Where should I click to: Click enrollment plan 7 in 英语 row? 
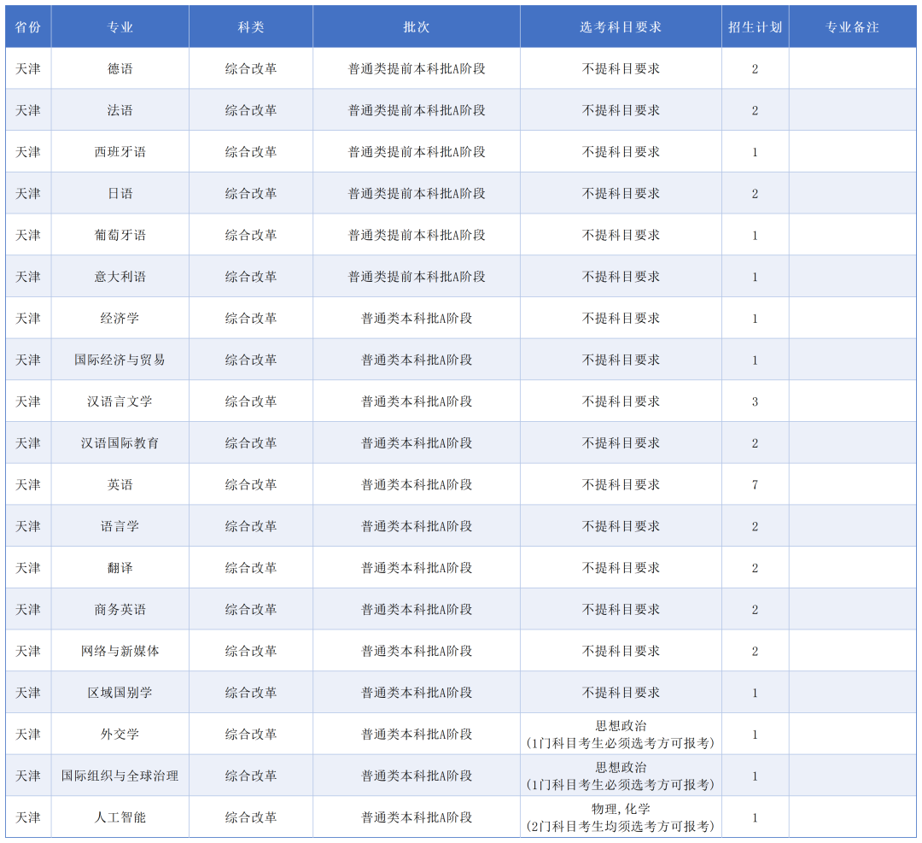click(x=755, y=485)
